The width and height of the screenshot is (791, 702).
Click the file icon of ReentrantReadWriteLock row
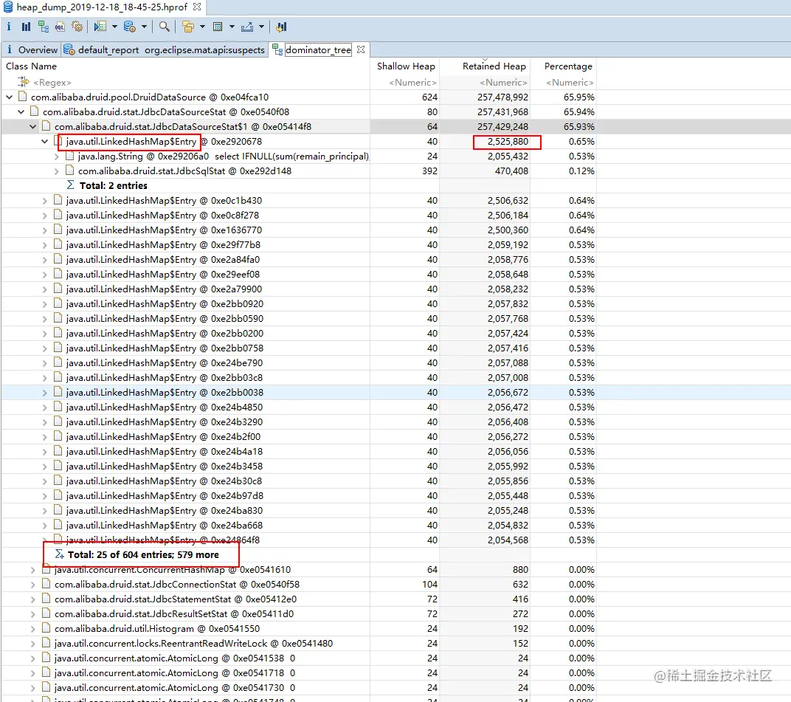point(46,643)
